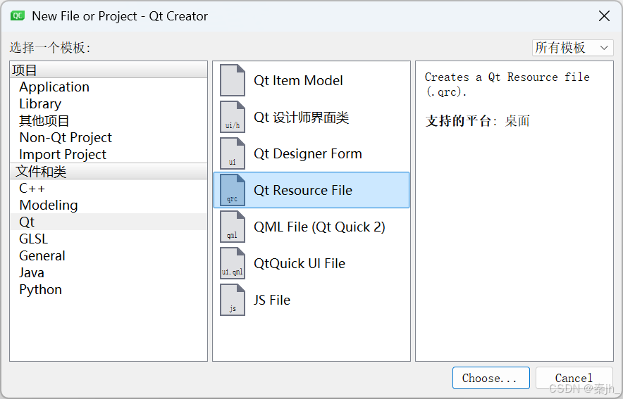Click the Choose... button
This screenshot has width=623, height=399.
[x=491, y=378]
